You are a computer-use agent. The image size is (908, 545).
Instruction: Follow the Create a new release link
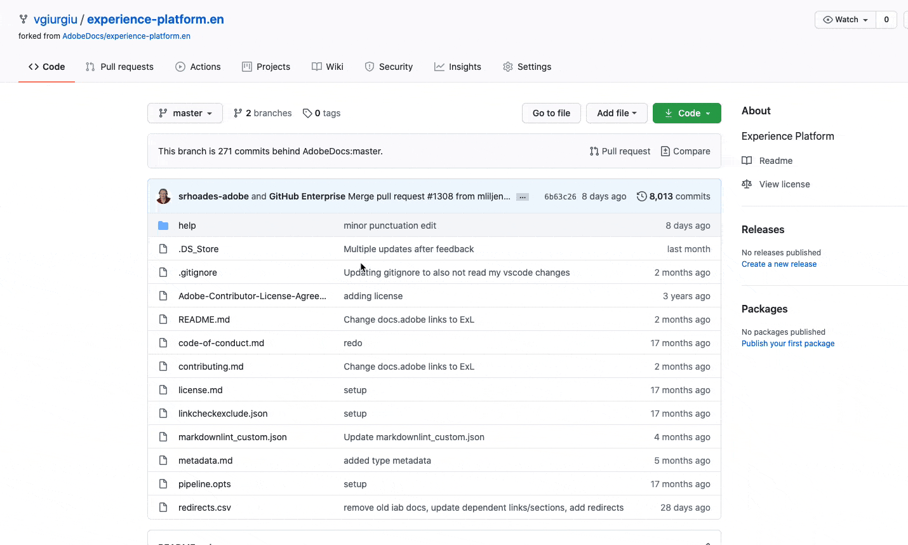(x=779, y=264)
